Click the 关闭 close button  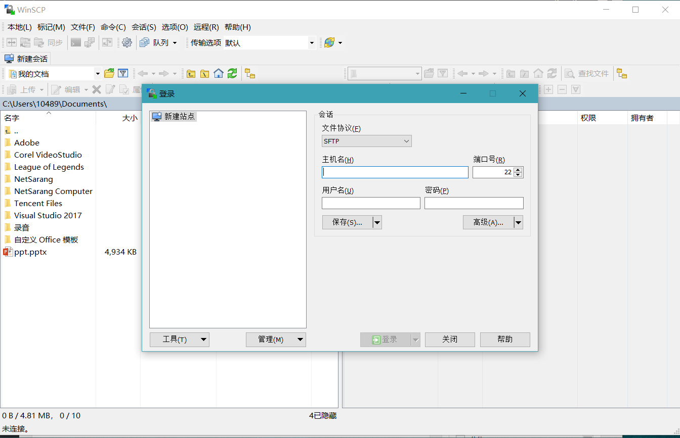tap(449, 339)
